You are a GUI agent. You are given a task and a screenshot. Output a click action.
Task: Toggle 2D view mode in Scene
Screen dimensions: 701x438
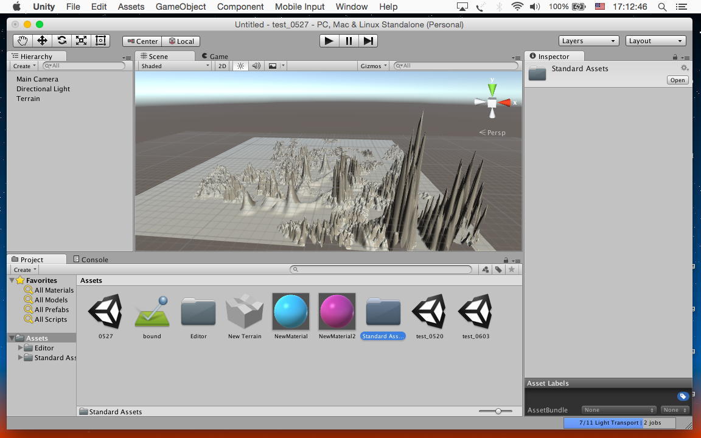222,66
